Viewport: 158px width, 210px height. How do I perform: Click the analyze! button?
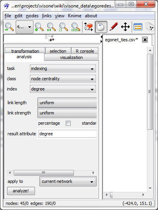pyautogui.click(x=21, y=191)
